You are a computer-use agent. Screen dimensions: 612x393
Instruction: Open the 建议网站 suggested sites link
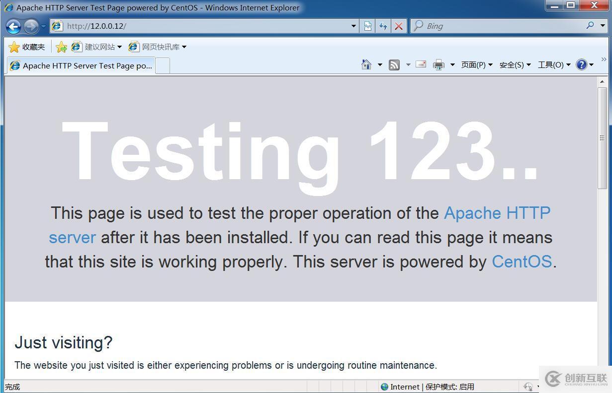[96, 47]
